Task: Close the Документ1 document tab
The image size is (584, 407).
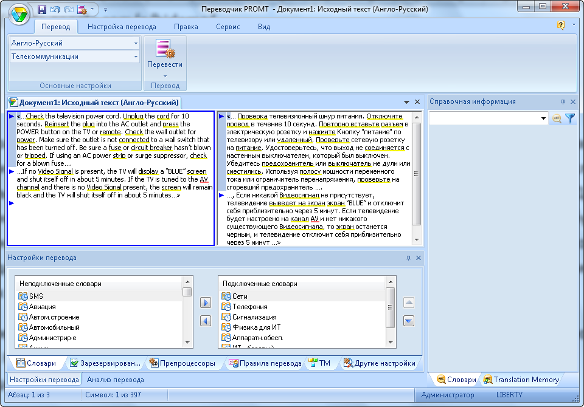Action: point(417,102)
